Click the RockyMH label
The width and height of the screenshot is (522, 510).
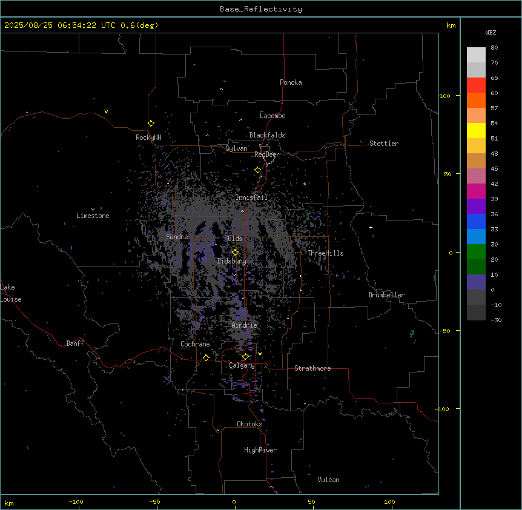148,137
